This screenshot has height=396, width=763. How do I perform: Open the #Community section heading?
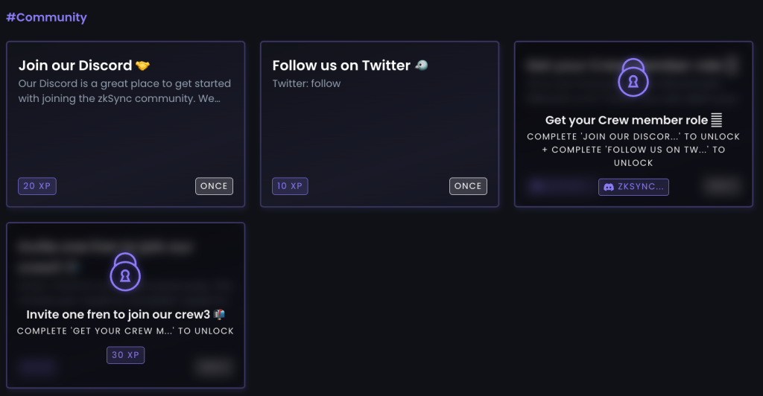coord(46,17)
